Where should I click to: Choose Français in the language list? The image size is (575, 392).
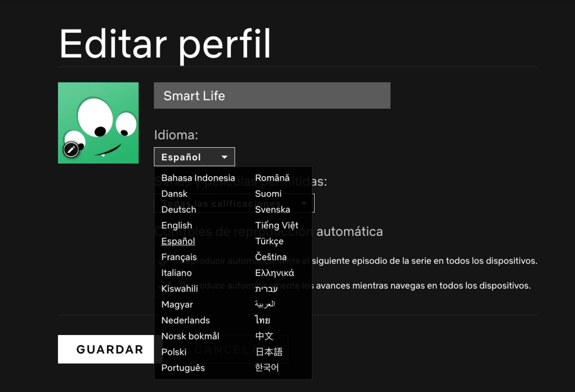[x=179, y=257]
